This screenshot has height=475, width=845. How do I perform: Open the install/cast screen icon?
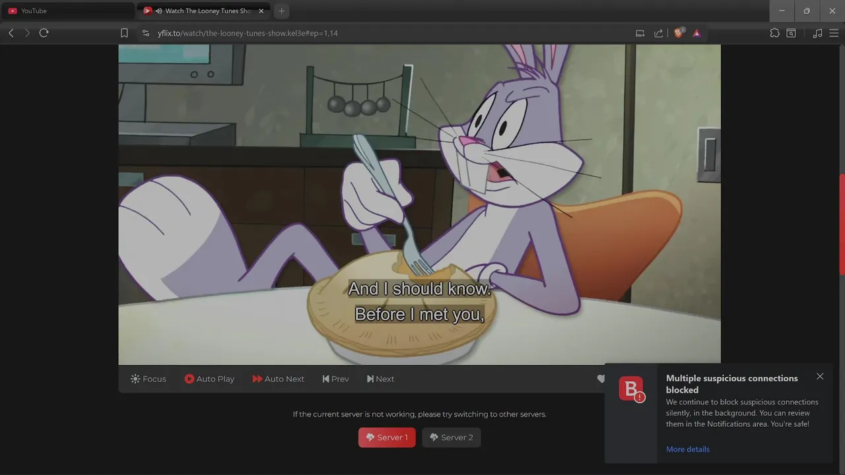tap(640, 33)
